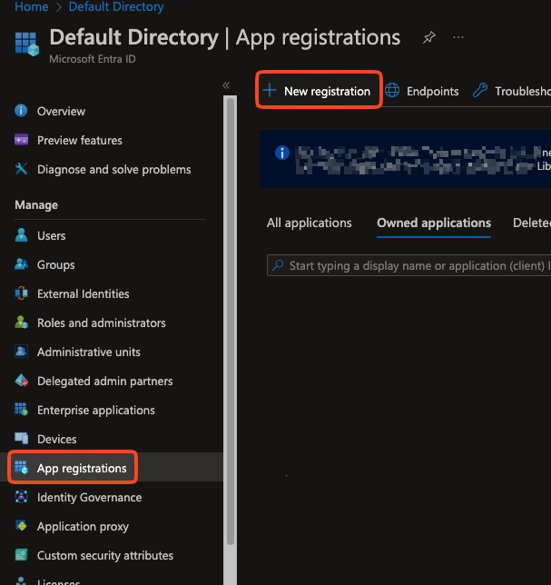The width and height of the screenshot is (551, 585).
Task: Click the External Identities icon
Action: point(21,293)
